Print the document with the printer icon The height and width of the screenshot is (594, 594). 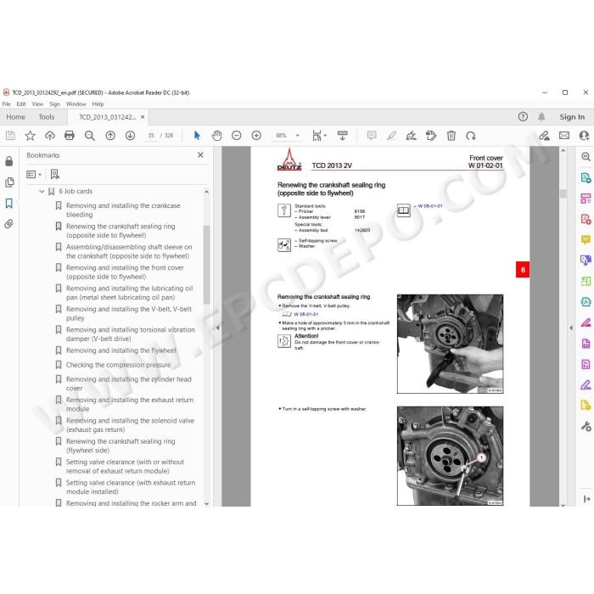coord(70,136)
